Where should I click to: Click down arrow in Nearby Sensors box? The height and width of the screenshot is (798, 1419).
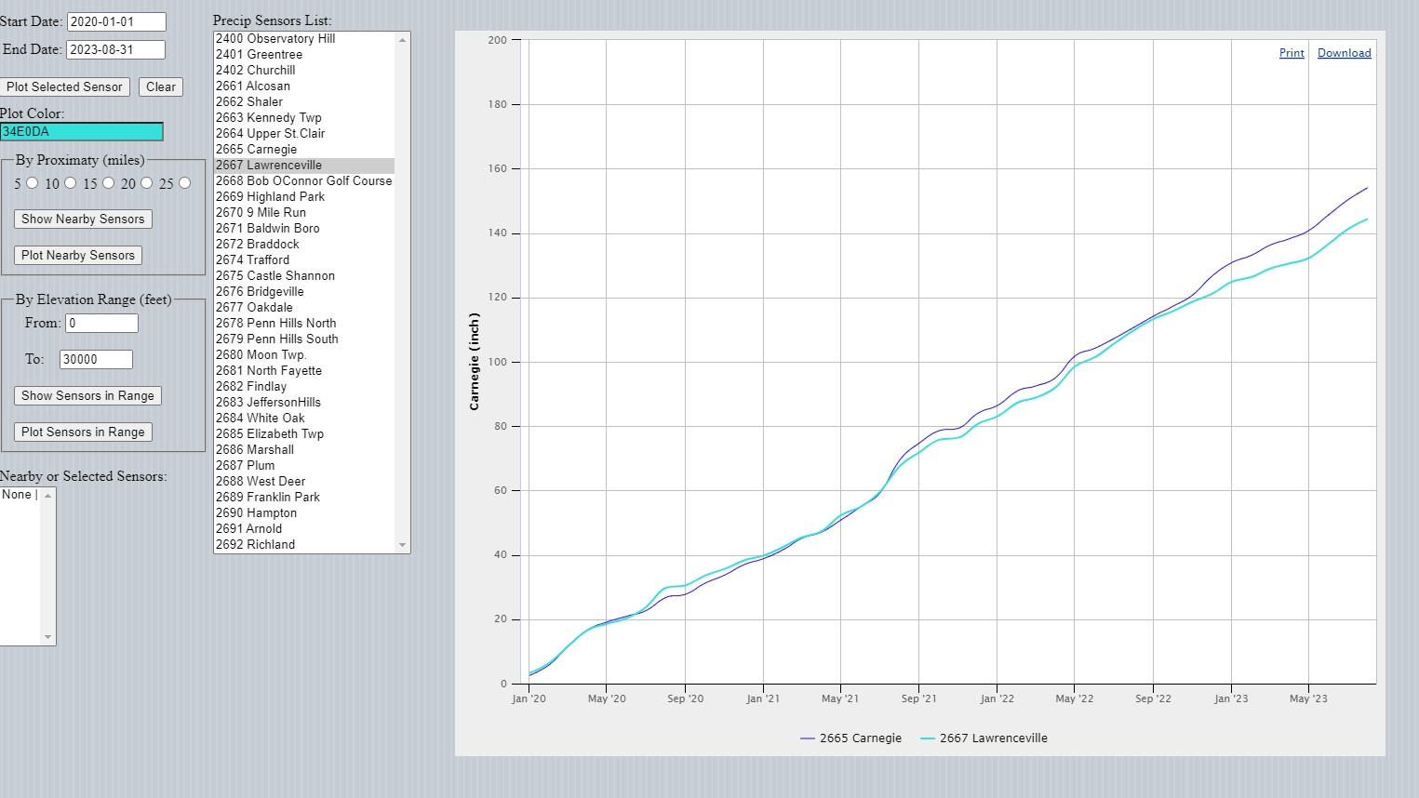click(48, 637)
